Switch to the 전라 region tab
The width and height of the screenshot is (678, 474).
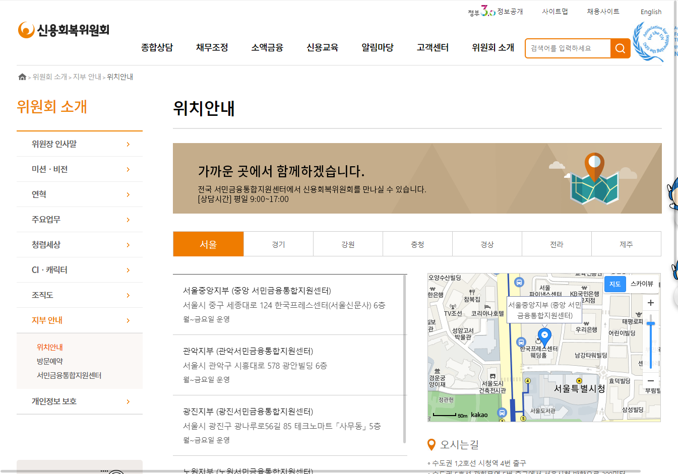pyautogui.click(x=557, y=244)
